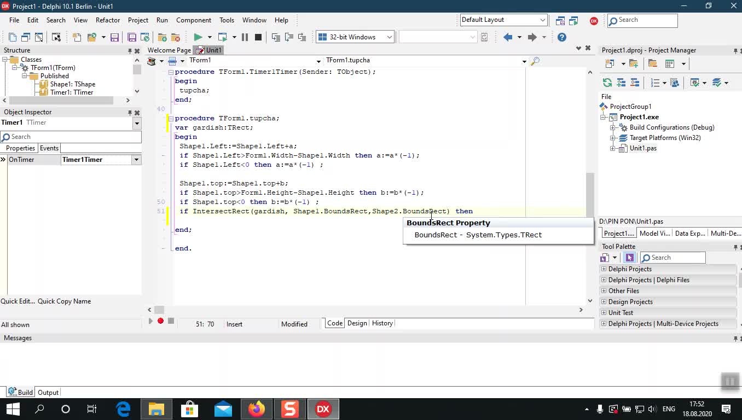Click Expand All icon in Project Manager

click(x=621, y=83)
